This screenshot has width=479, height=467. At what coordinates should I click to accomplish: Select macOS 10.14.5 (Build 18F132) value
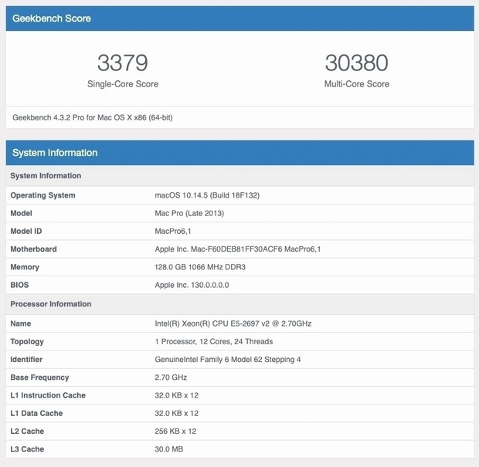pyautogui.click(x=207, y=195)
